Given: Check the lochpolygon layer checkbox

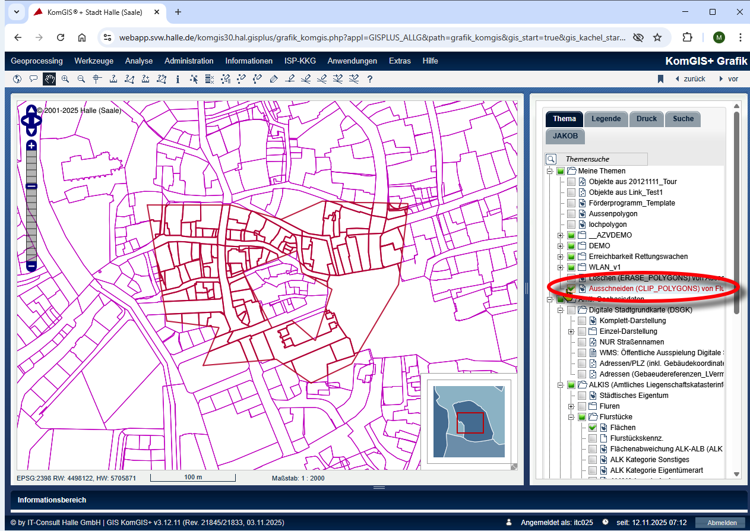Looking at the screenshot, I should coord(571,225).
